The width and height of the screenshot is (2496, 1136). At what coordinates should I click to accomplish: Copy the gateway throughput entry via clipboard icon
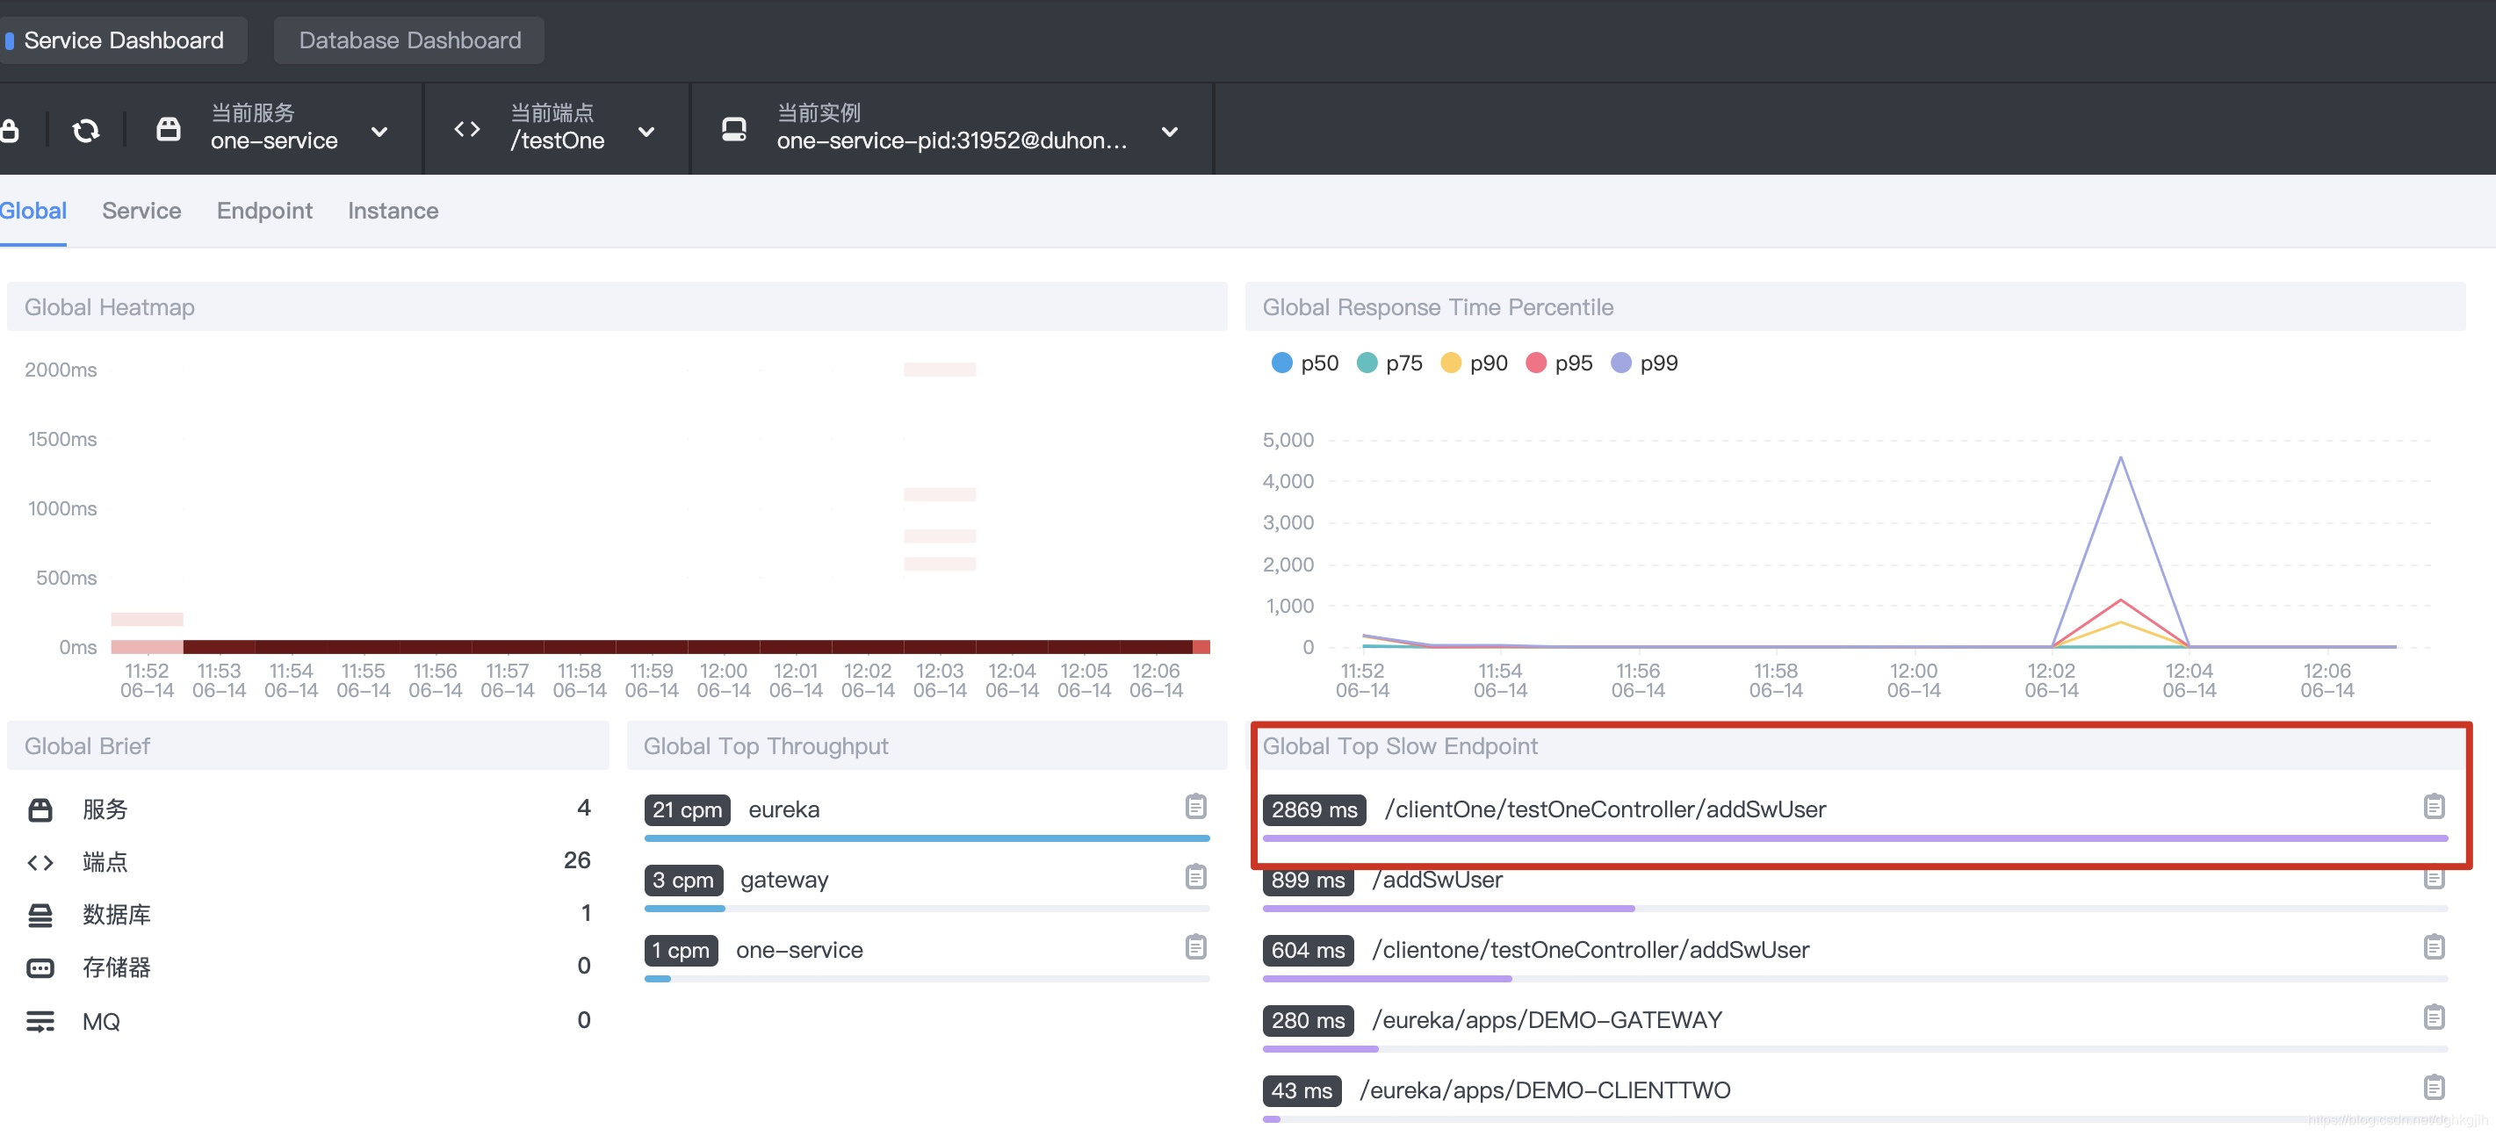click(1195, 876)
